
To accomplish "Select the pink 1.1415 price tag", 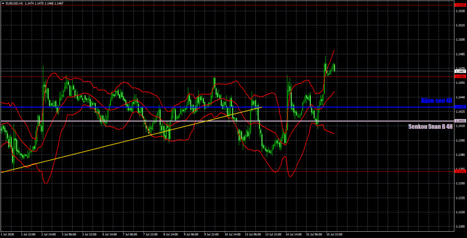I will point(458,121).
